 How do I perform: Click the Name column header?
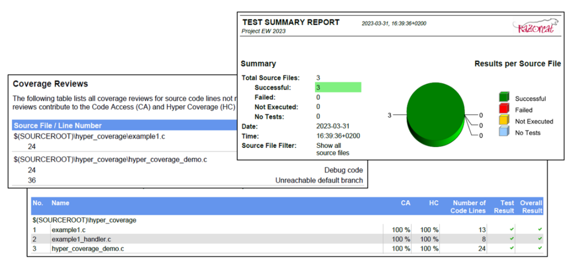pos(60,203)
